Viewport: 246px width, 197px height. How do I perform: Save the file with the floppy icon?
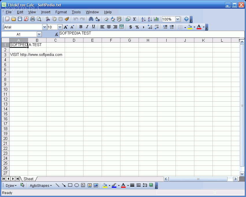(x=20, y=19)
